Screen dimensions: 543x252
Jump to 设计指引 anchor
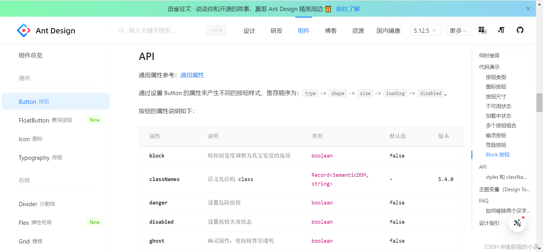tap(489, 223)
